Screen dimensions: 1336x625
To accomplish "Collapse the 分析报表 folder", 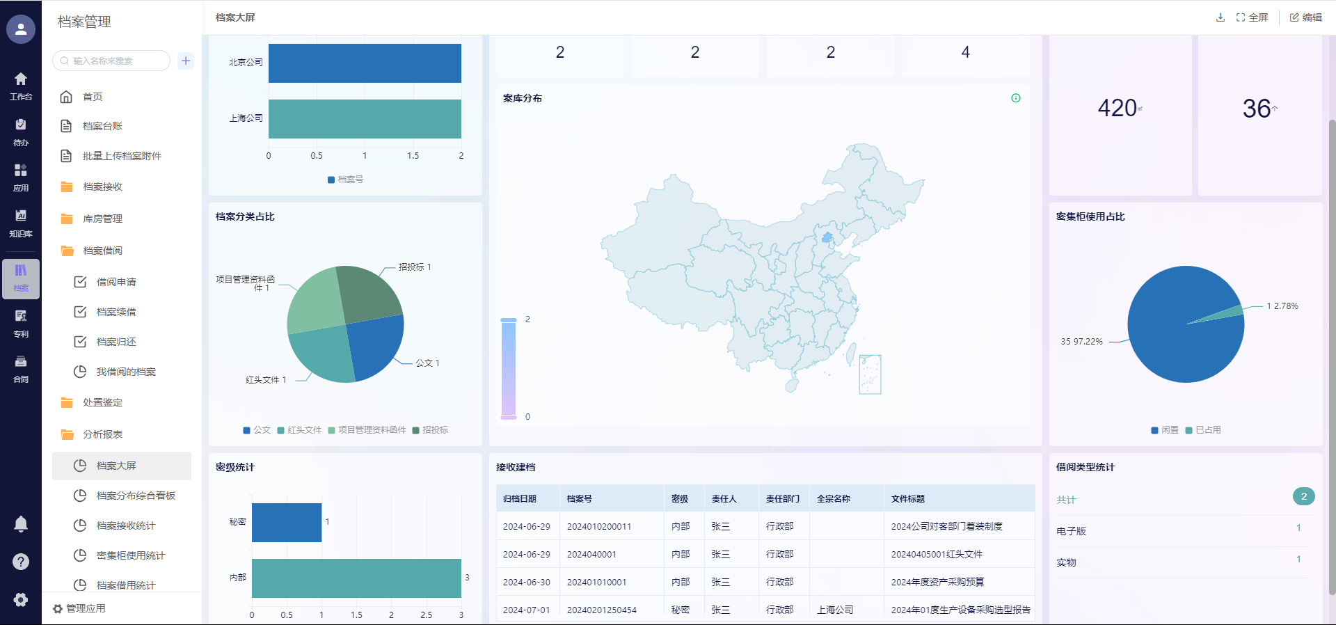I will [102, 434].
